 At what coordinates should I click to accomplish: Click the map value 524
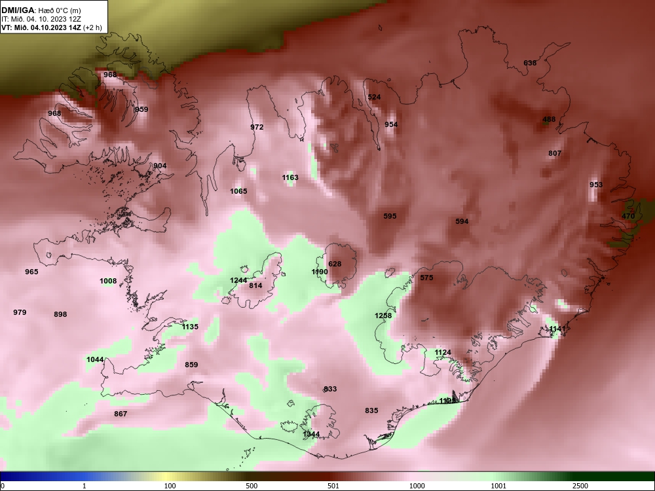coord(374,97)
